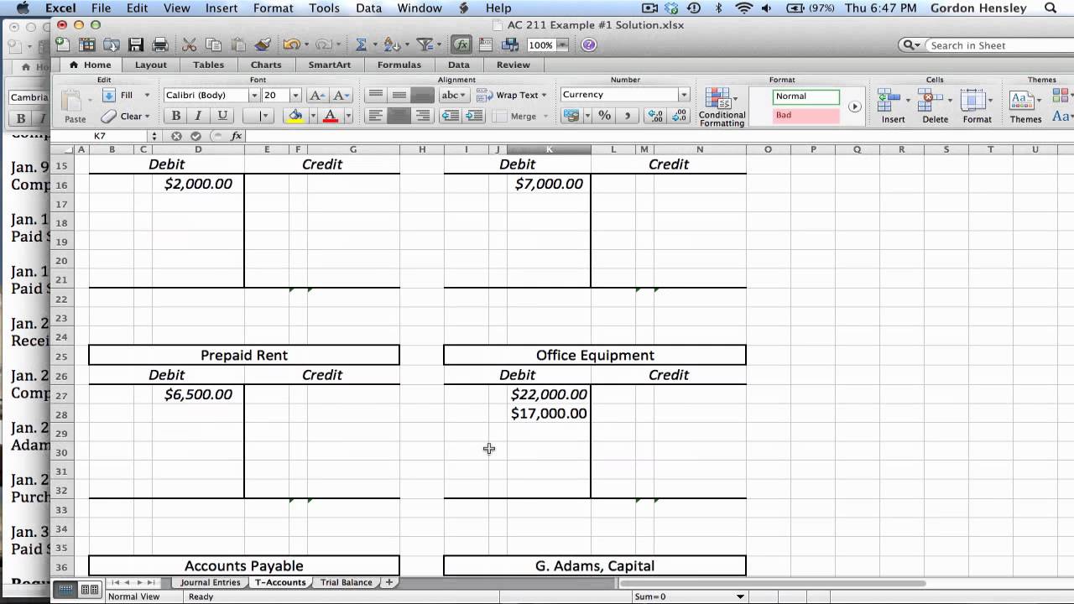
Task: Open the Currency number format dropdown
Action: coord(684,96)
